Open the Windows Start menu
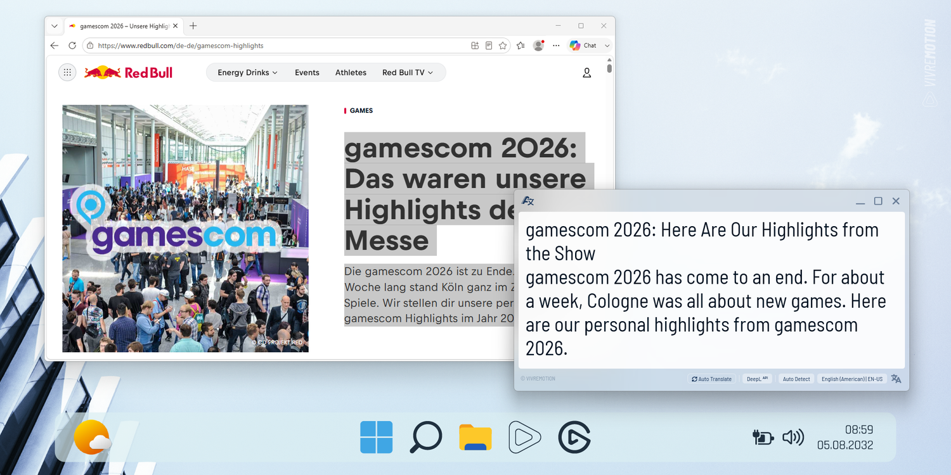 377,437
